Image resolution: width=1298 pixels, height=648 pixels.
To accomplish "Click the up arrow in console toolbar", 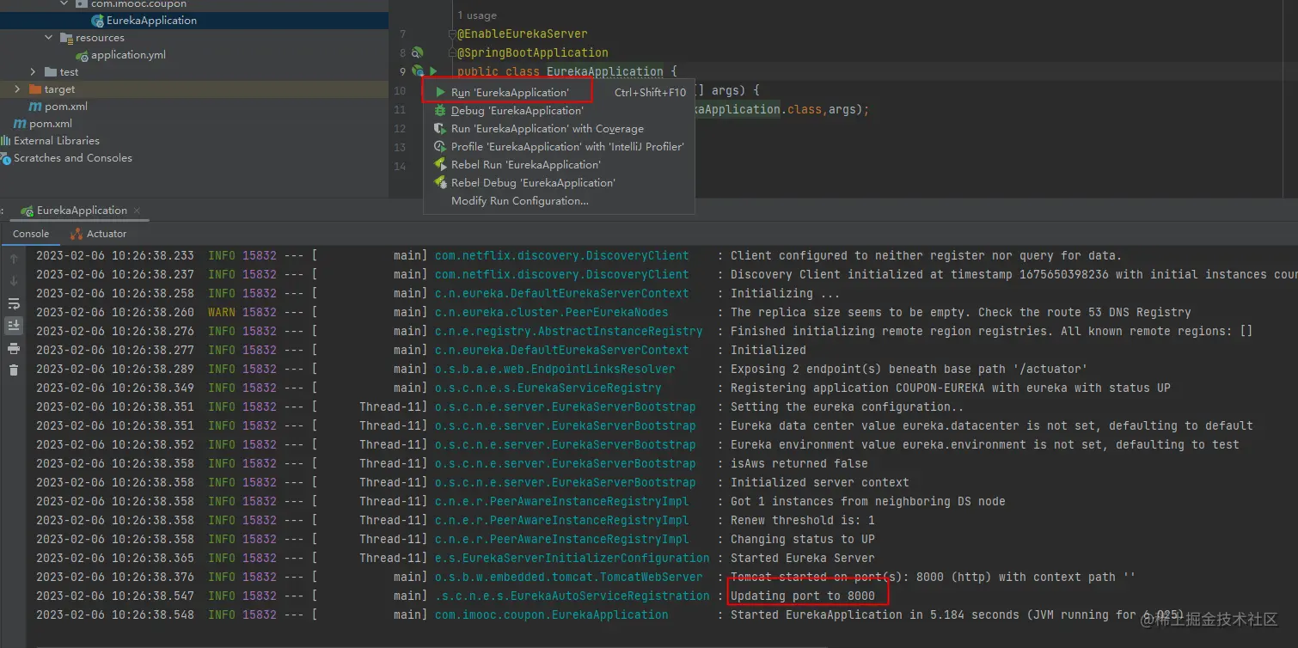I will click(x=14, y=259).
